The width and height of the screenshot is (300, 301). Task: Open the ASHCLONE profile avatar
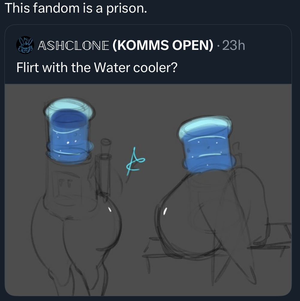tap(25, 45)
